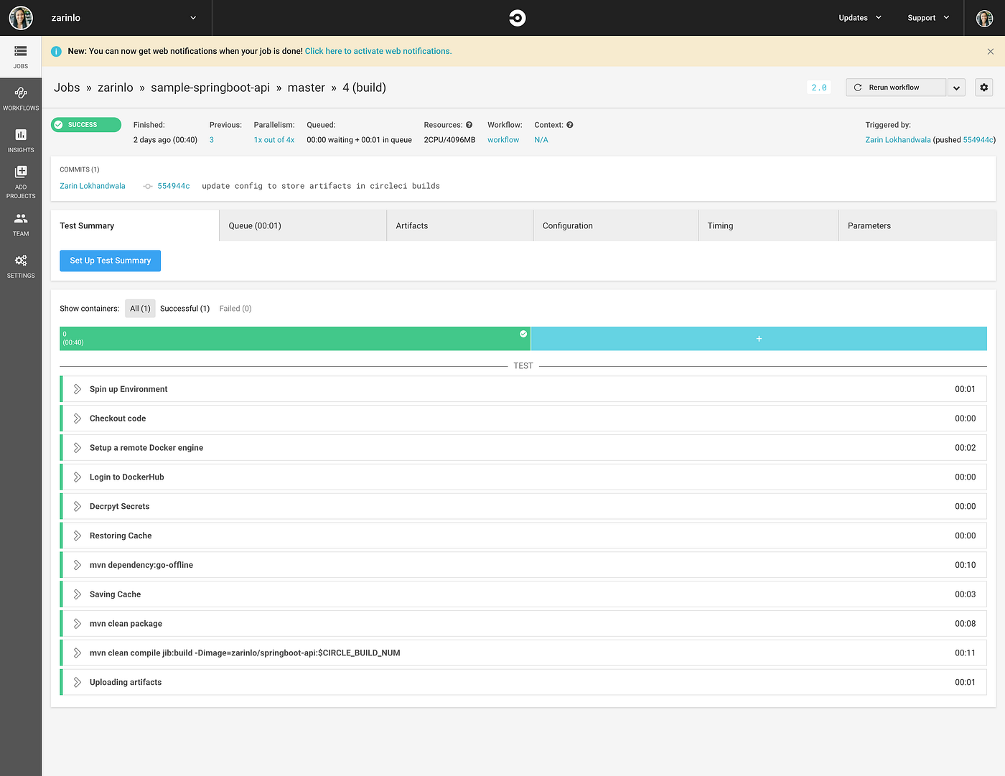Open Zarin Lokhandwala triggered-by link
Viewport: 1005px width, 776px height.
898,140
